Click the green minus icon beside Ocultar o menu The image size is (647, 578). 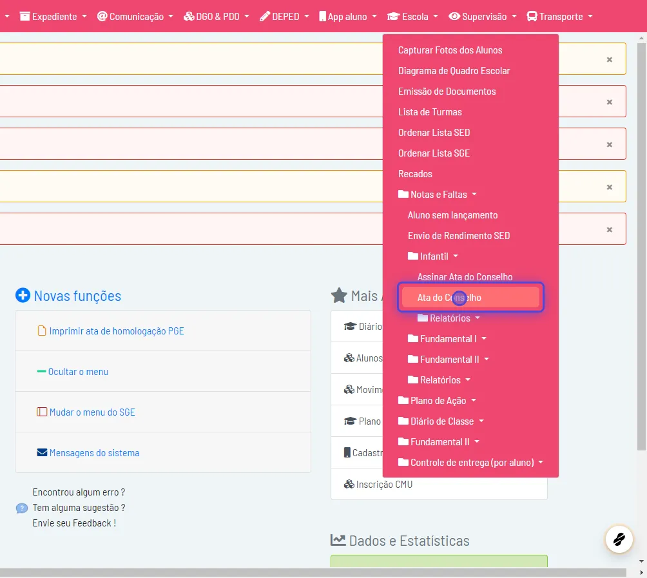coord(41,371)
